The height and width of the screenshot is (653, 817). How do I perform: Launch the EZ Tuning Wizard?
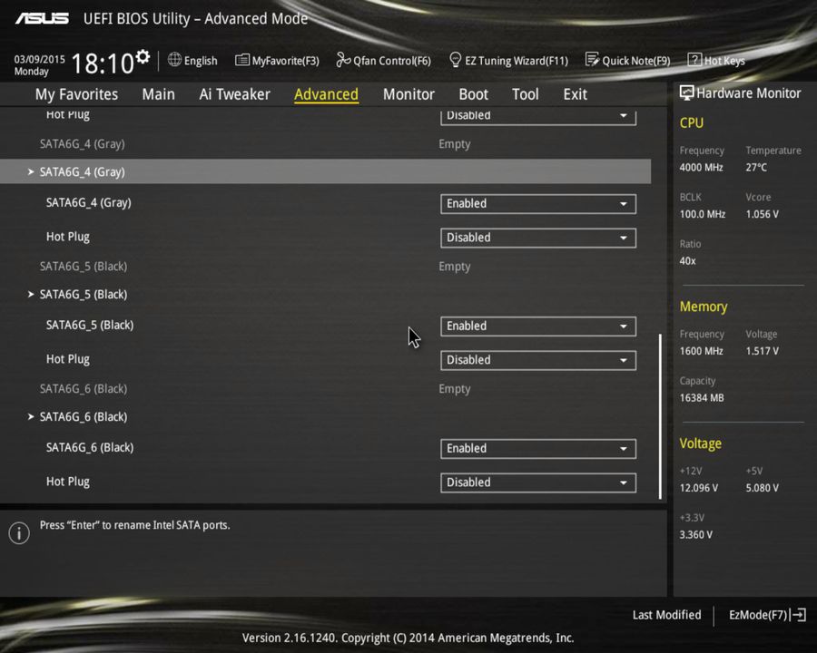point(508,60)
